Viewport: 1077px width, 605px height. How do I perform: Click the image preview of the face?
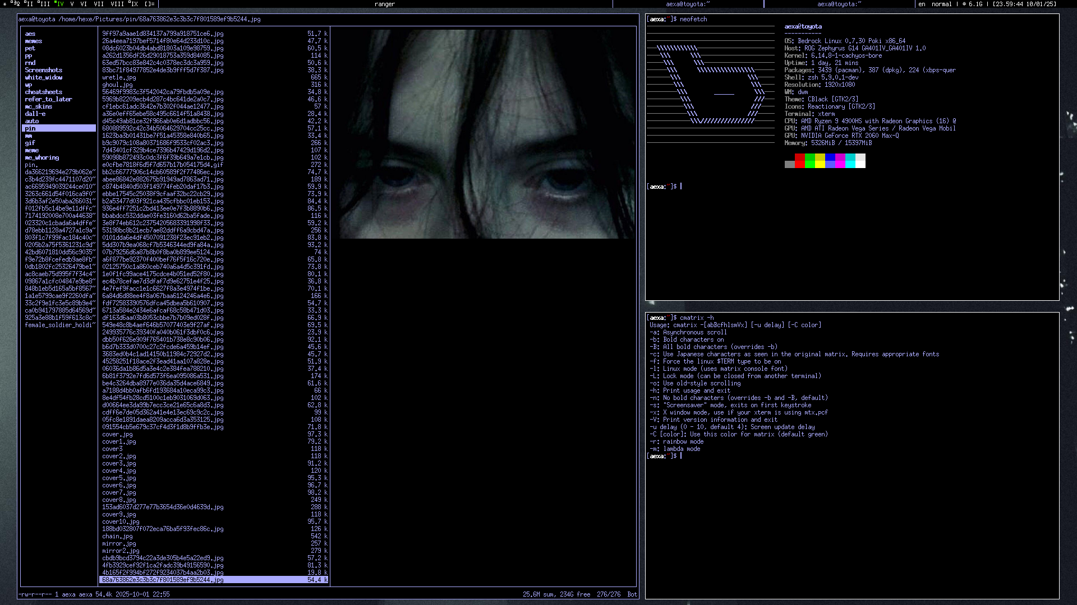pos(487,134)
